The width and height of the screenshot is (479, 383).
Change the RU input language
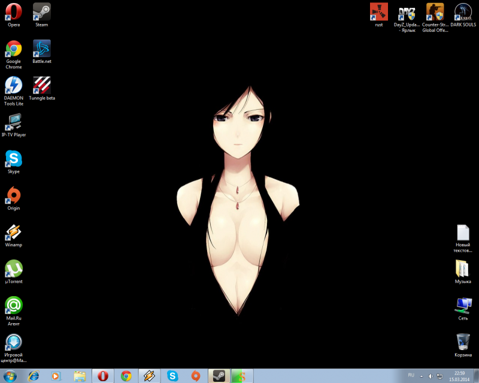411,375
